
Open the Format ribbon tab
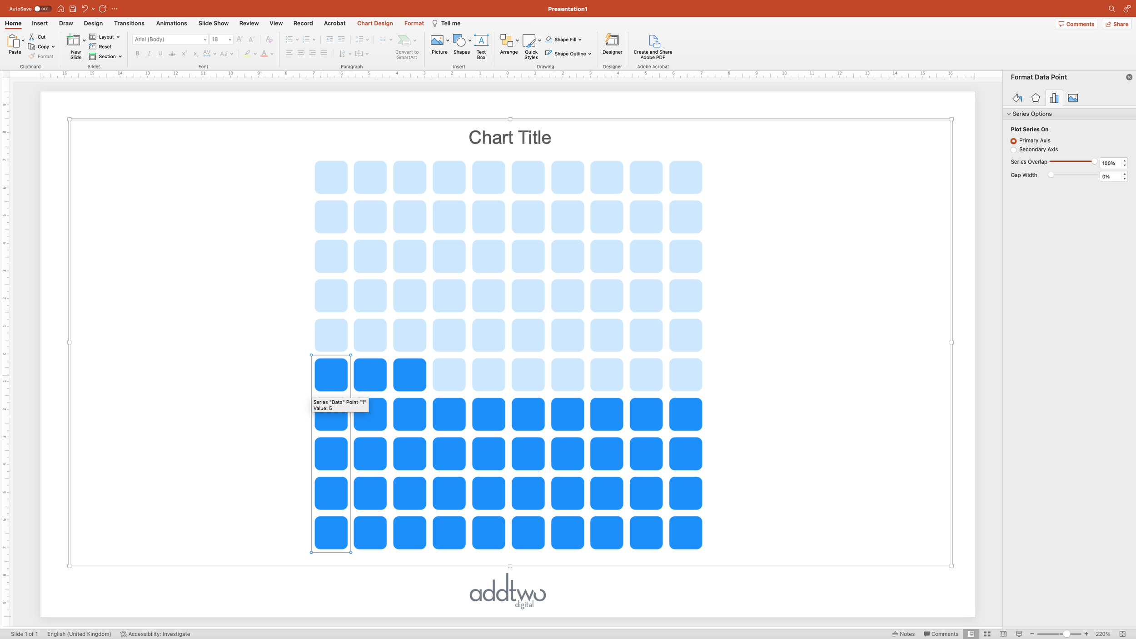(414, 23)
